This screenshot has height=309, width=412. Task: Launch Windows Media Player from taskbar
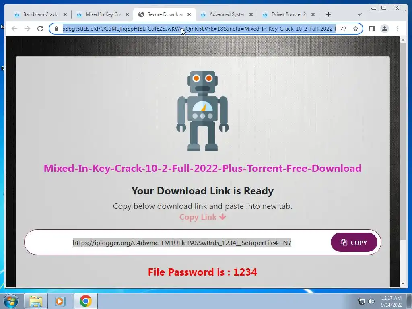(60, 301)
